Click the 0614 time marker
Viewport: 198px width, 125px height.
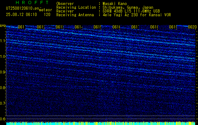click(79, 27)
